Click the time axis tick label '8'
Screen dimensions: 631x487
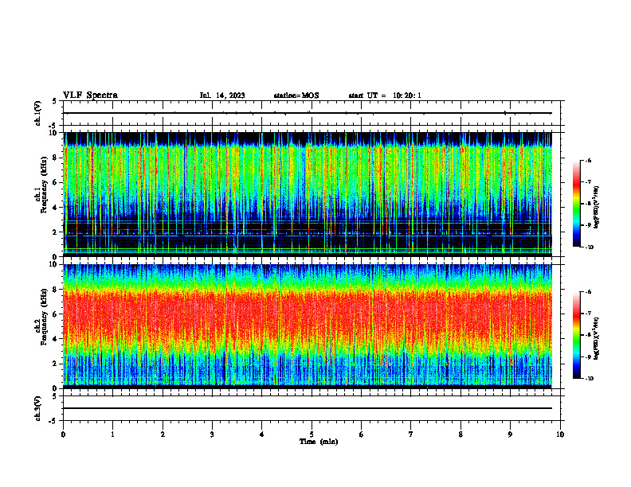click(x=461, y=434)
